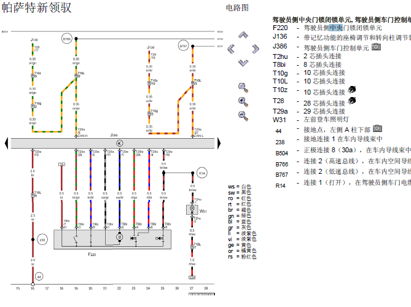
Task: Select the W31 legend entry
Action: pos(311,120)
